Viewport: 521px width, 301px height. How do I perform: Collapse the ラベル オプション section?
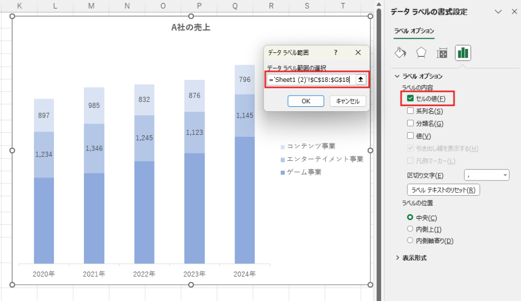(398, 76)
